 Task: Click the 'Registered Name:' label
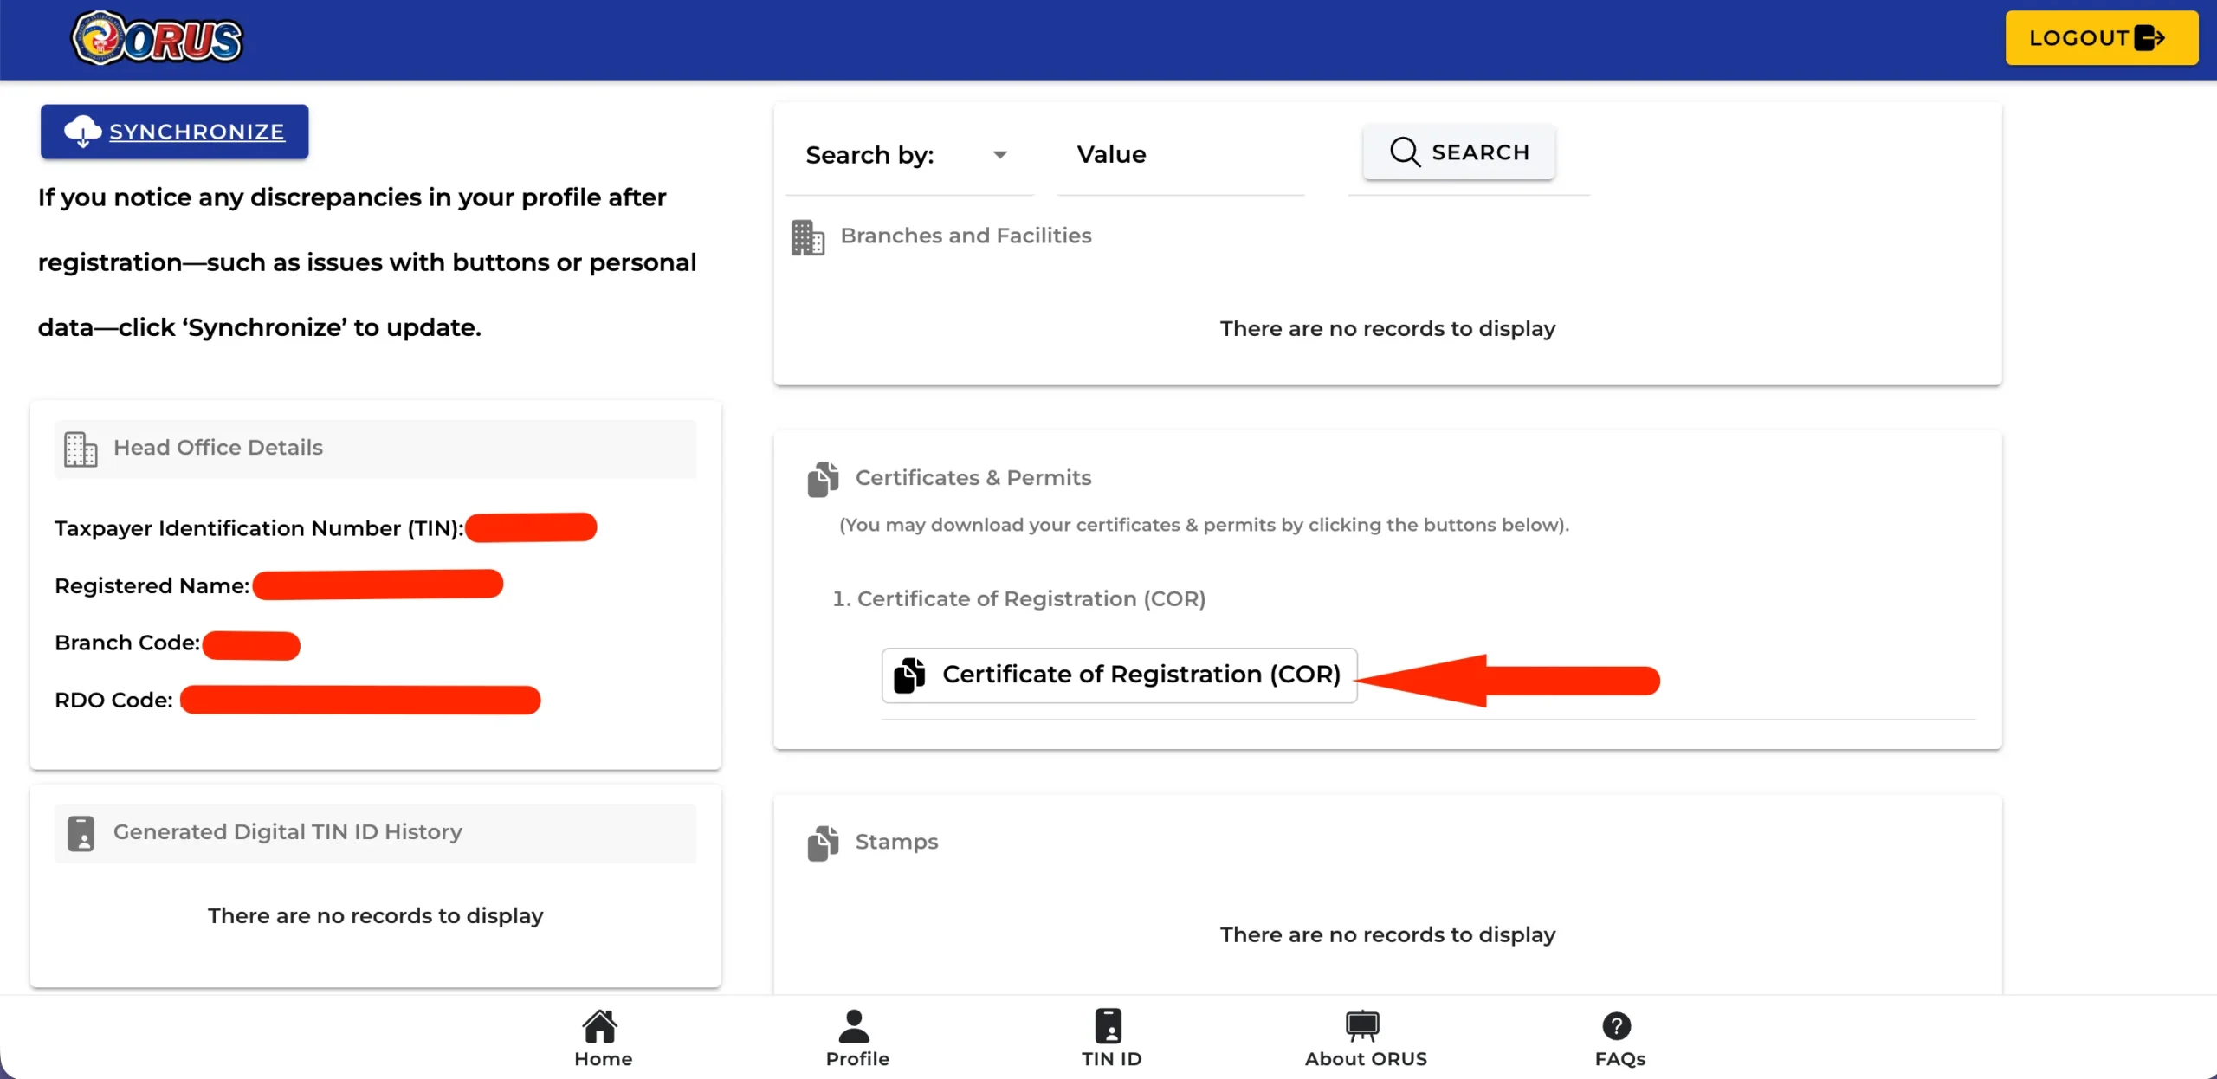click(x=152, y=586)
